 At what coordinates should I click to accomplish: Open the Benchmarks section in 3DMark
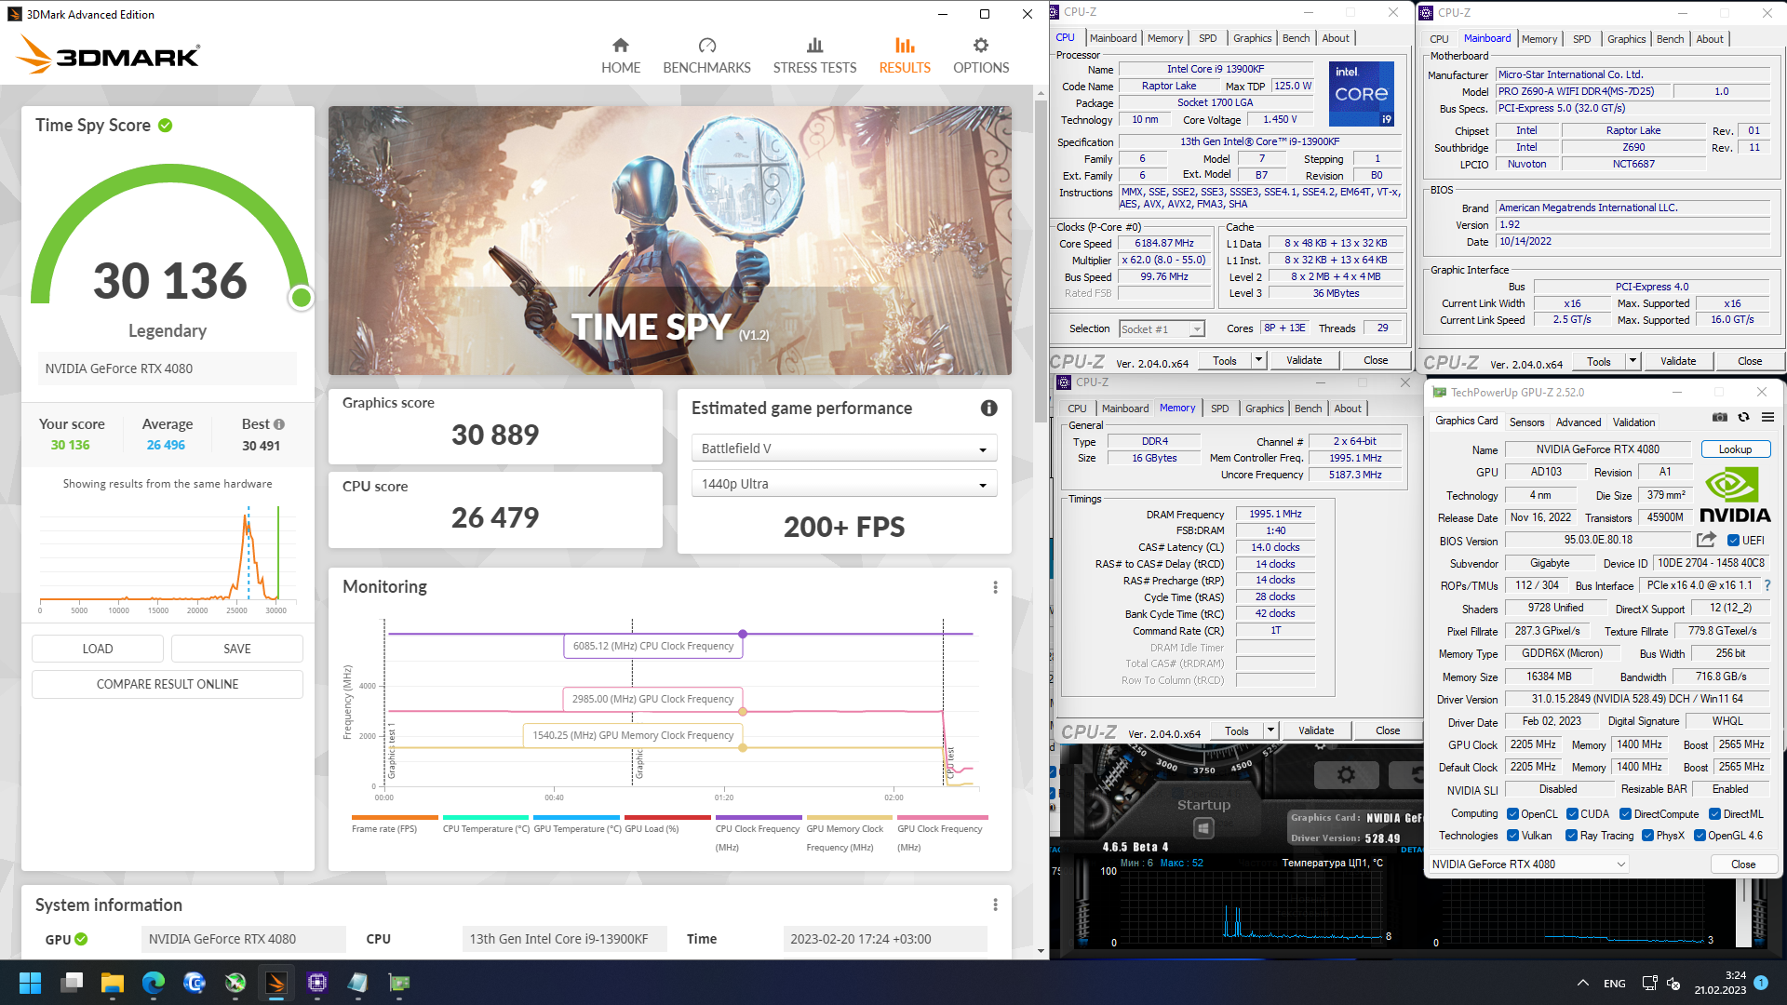point(706,56)
